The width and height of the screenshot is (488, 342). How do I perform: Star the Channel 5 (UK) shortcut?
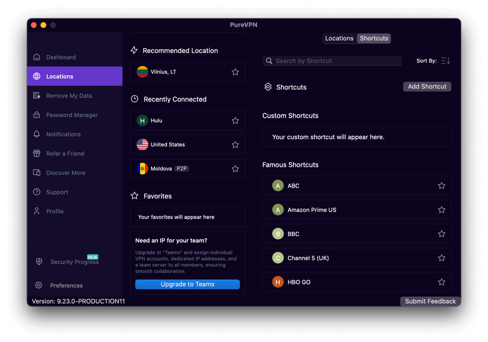tap(442, 258)
